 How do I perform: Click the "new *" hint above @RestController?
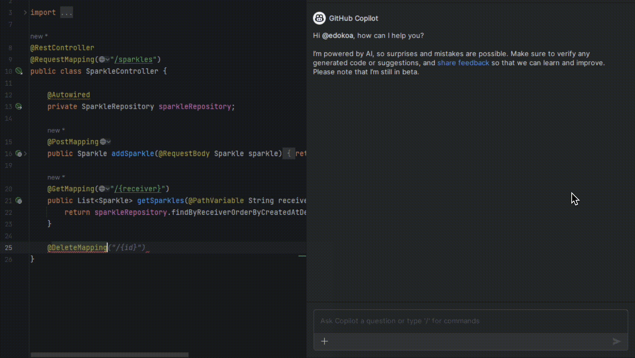coord(39,36)
